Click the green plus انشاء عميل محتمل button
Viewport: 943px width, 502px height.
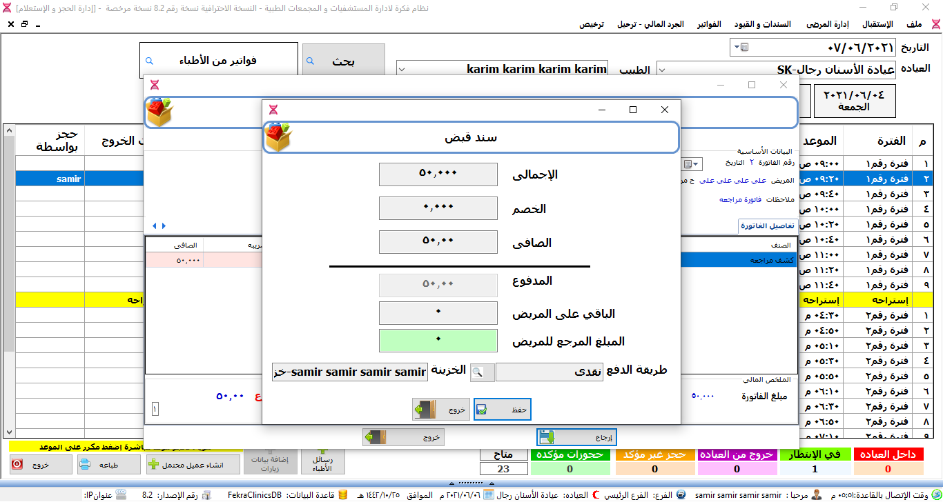tap(193, 465)
